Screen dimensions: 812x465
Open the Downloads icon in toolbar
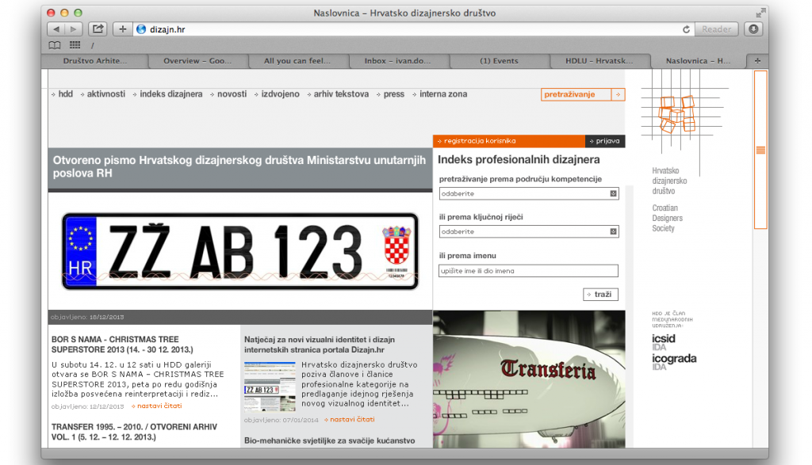point(753,29)
